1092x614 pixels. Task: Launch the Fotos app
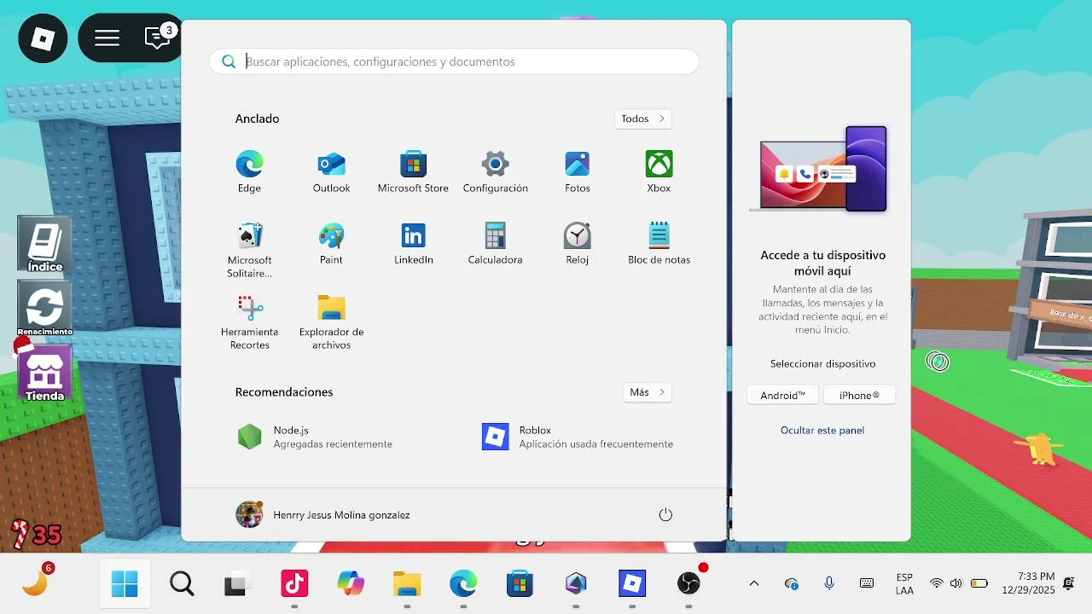click(x=577, y=171)
